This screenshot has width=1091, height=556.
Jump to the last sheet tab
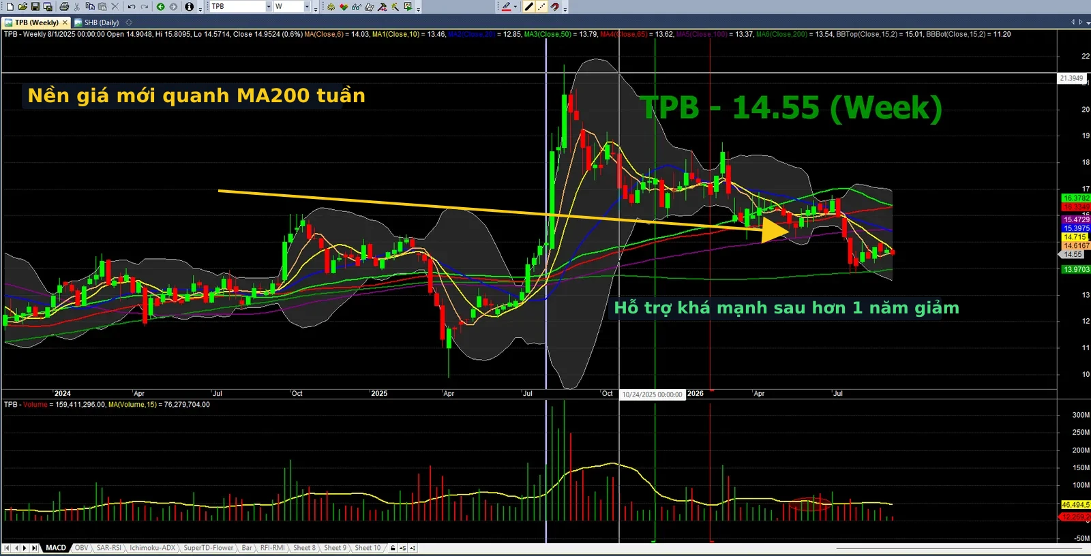(35, 548)
